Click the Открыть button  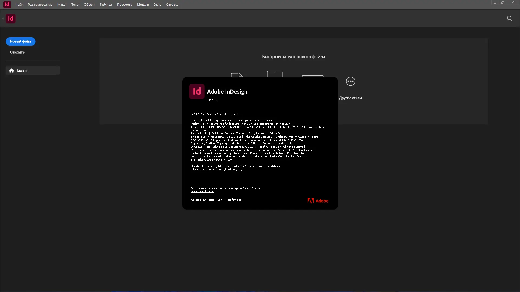(x=17, y=52)
